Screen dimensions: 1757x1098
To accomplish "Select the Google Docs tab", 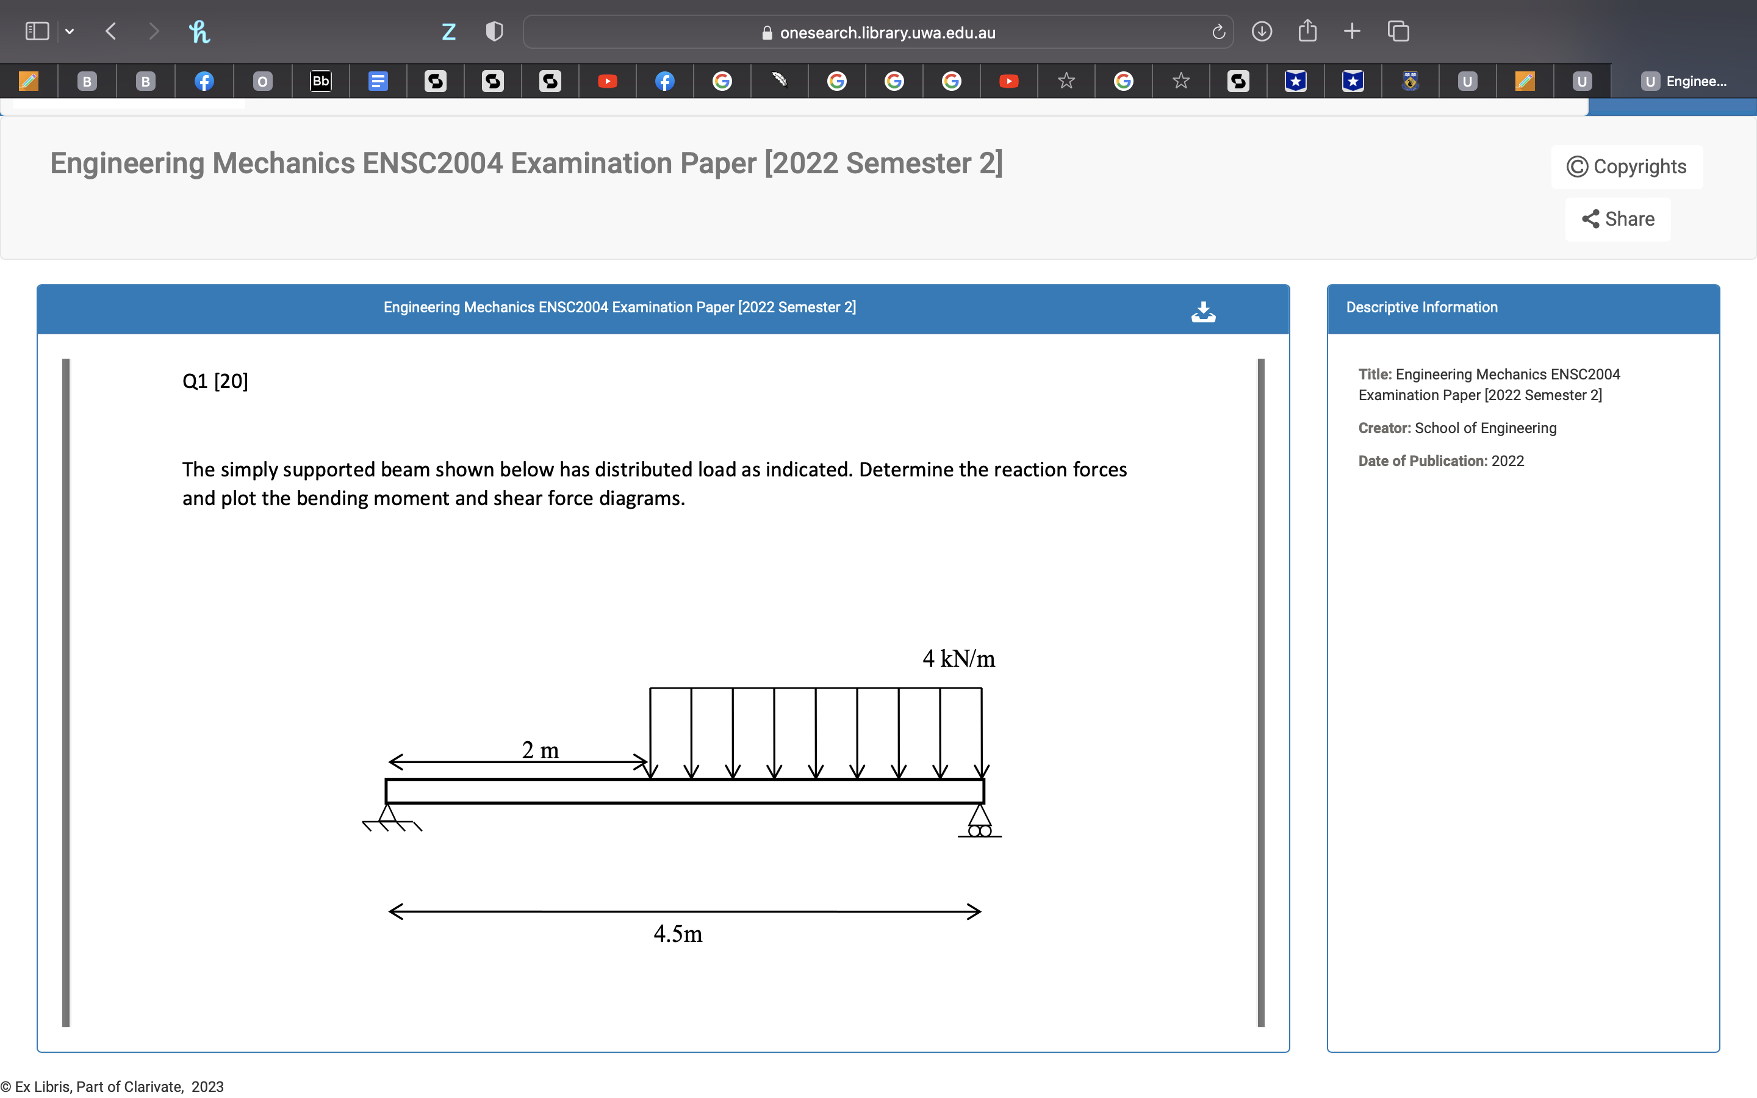I will pyautogui.click(x=378, y=81).
